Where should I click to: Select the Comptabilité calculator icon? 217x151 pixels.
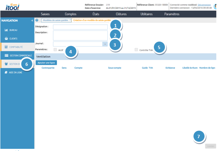[6, 47]
